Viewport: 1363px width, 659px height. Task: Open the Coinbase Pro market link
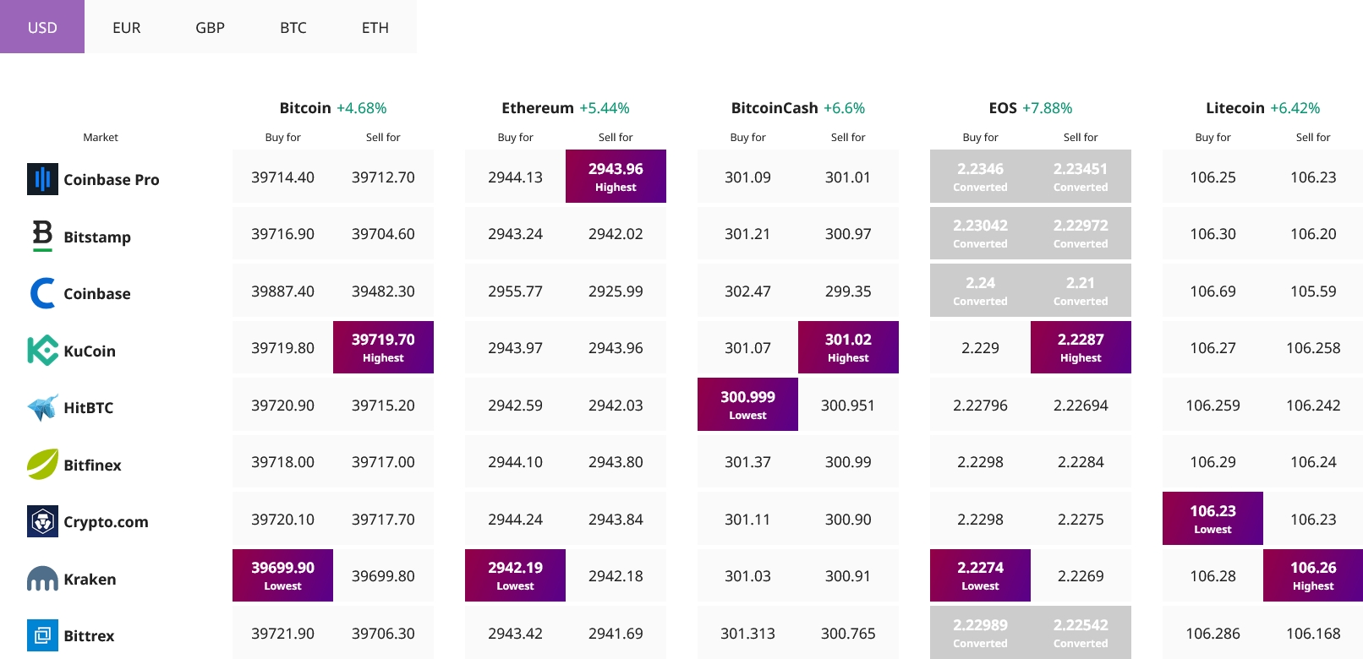pos(112,179)
